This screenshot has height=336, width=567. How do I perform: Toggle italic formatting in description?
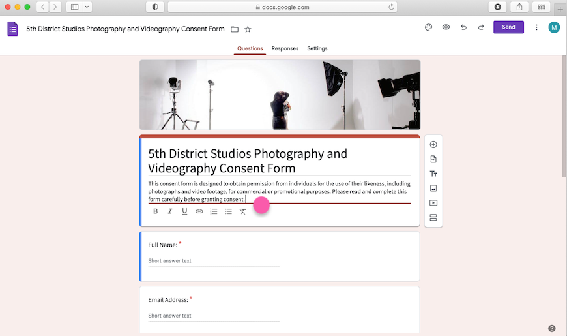pyautogui.click(x=170, y=211)
